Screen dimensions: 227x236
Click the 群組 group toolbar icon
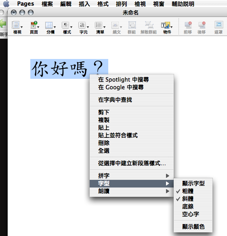pos(132,25)
